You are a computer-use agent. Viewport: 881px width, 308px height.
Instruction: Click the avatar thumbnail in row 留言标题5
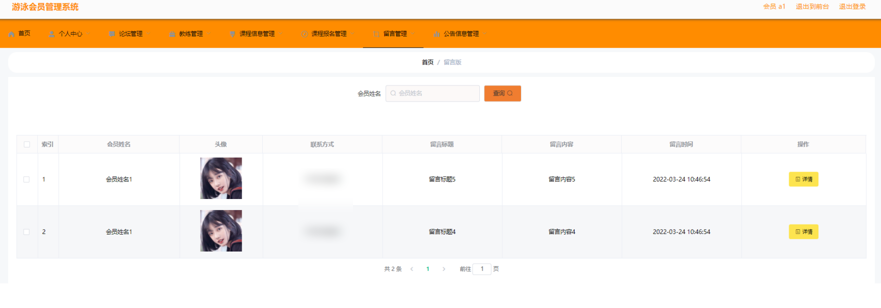point(221,178)
